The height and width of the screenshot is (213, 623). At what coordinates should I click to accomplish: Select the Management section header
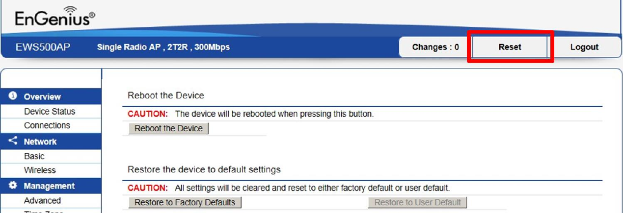pos(49,186)
